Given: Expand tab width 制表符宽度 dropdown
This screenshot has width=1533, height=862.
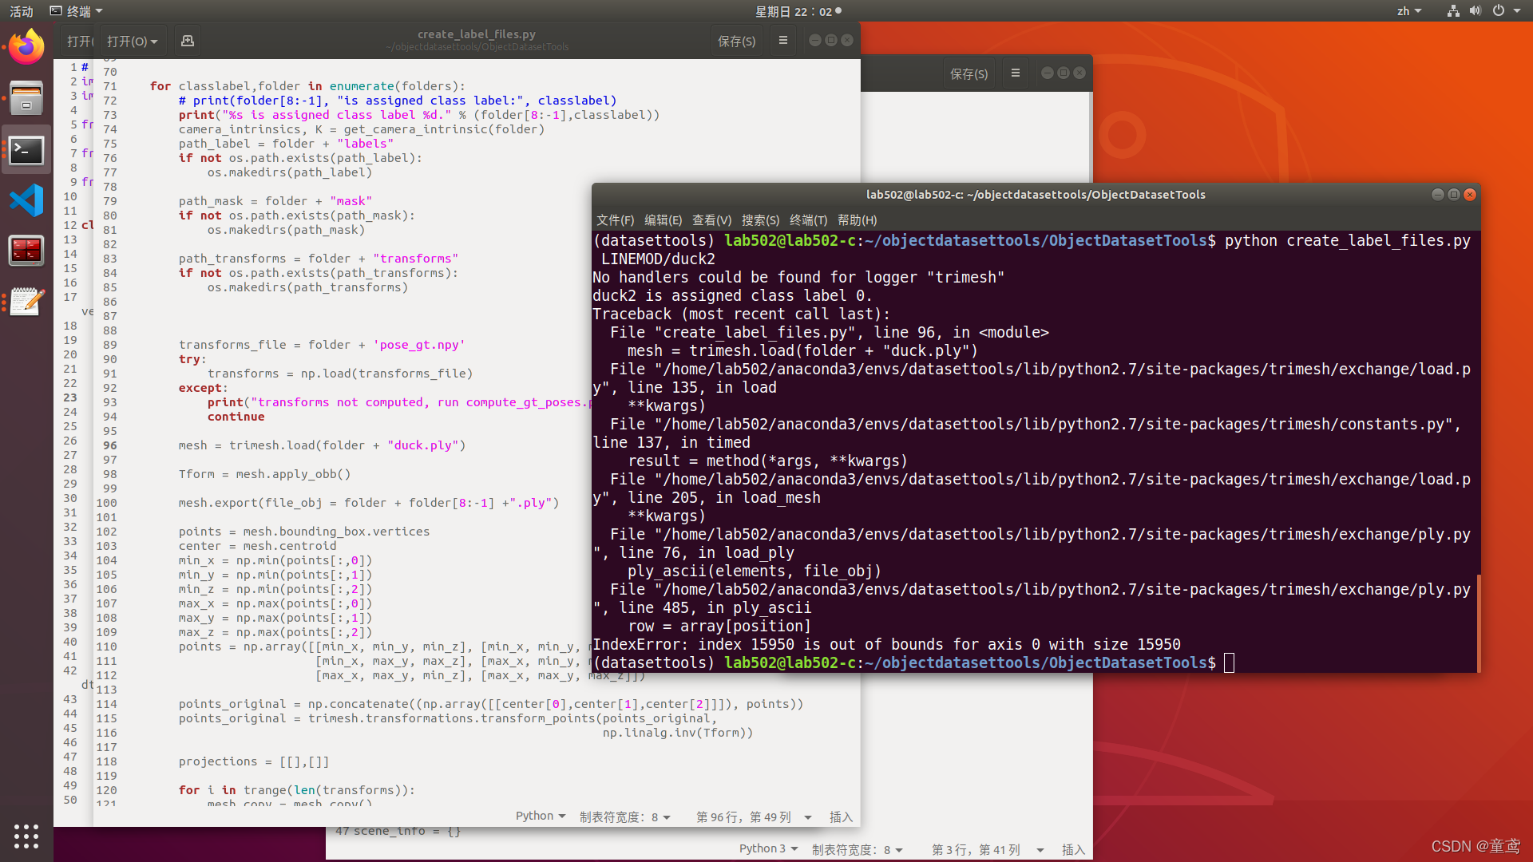Looking at the screenshot, I should (624, 817).
